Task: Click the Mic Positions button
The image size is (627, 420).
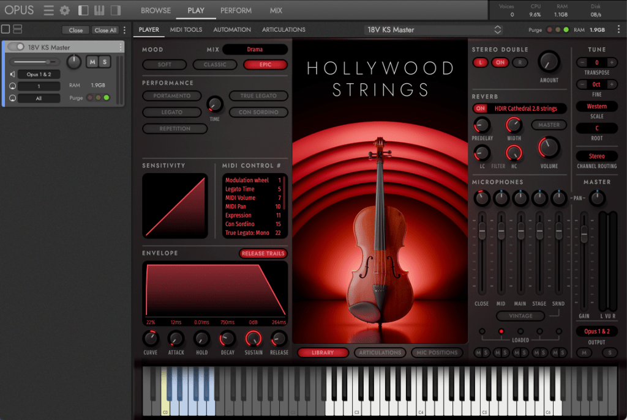Action: [x=437, y=353]
